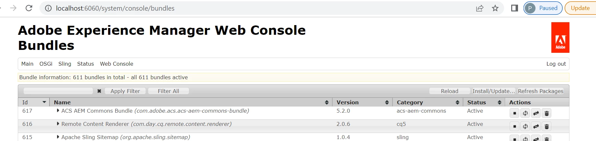Image resolution: width=596 pixels, height=141 pixels.
Task: Click the bundle information status line
Action: 293,77
